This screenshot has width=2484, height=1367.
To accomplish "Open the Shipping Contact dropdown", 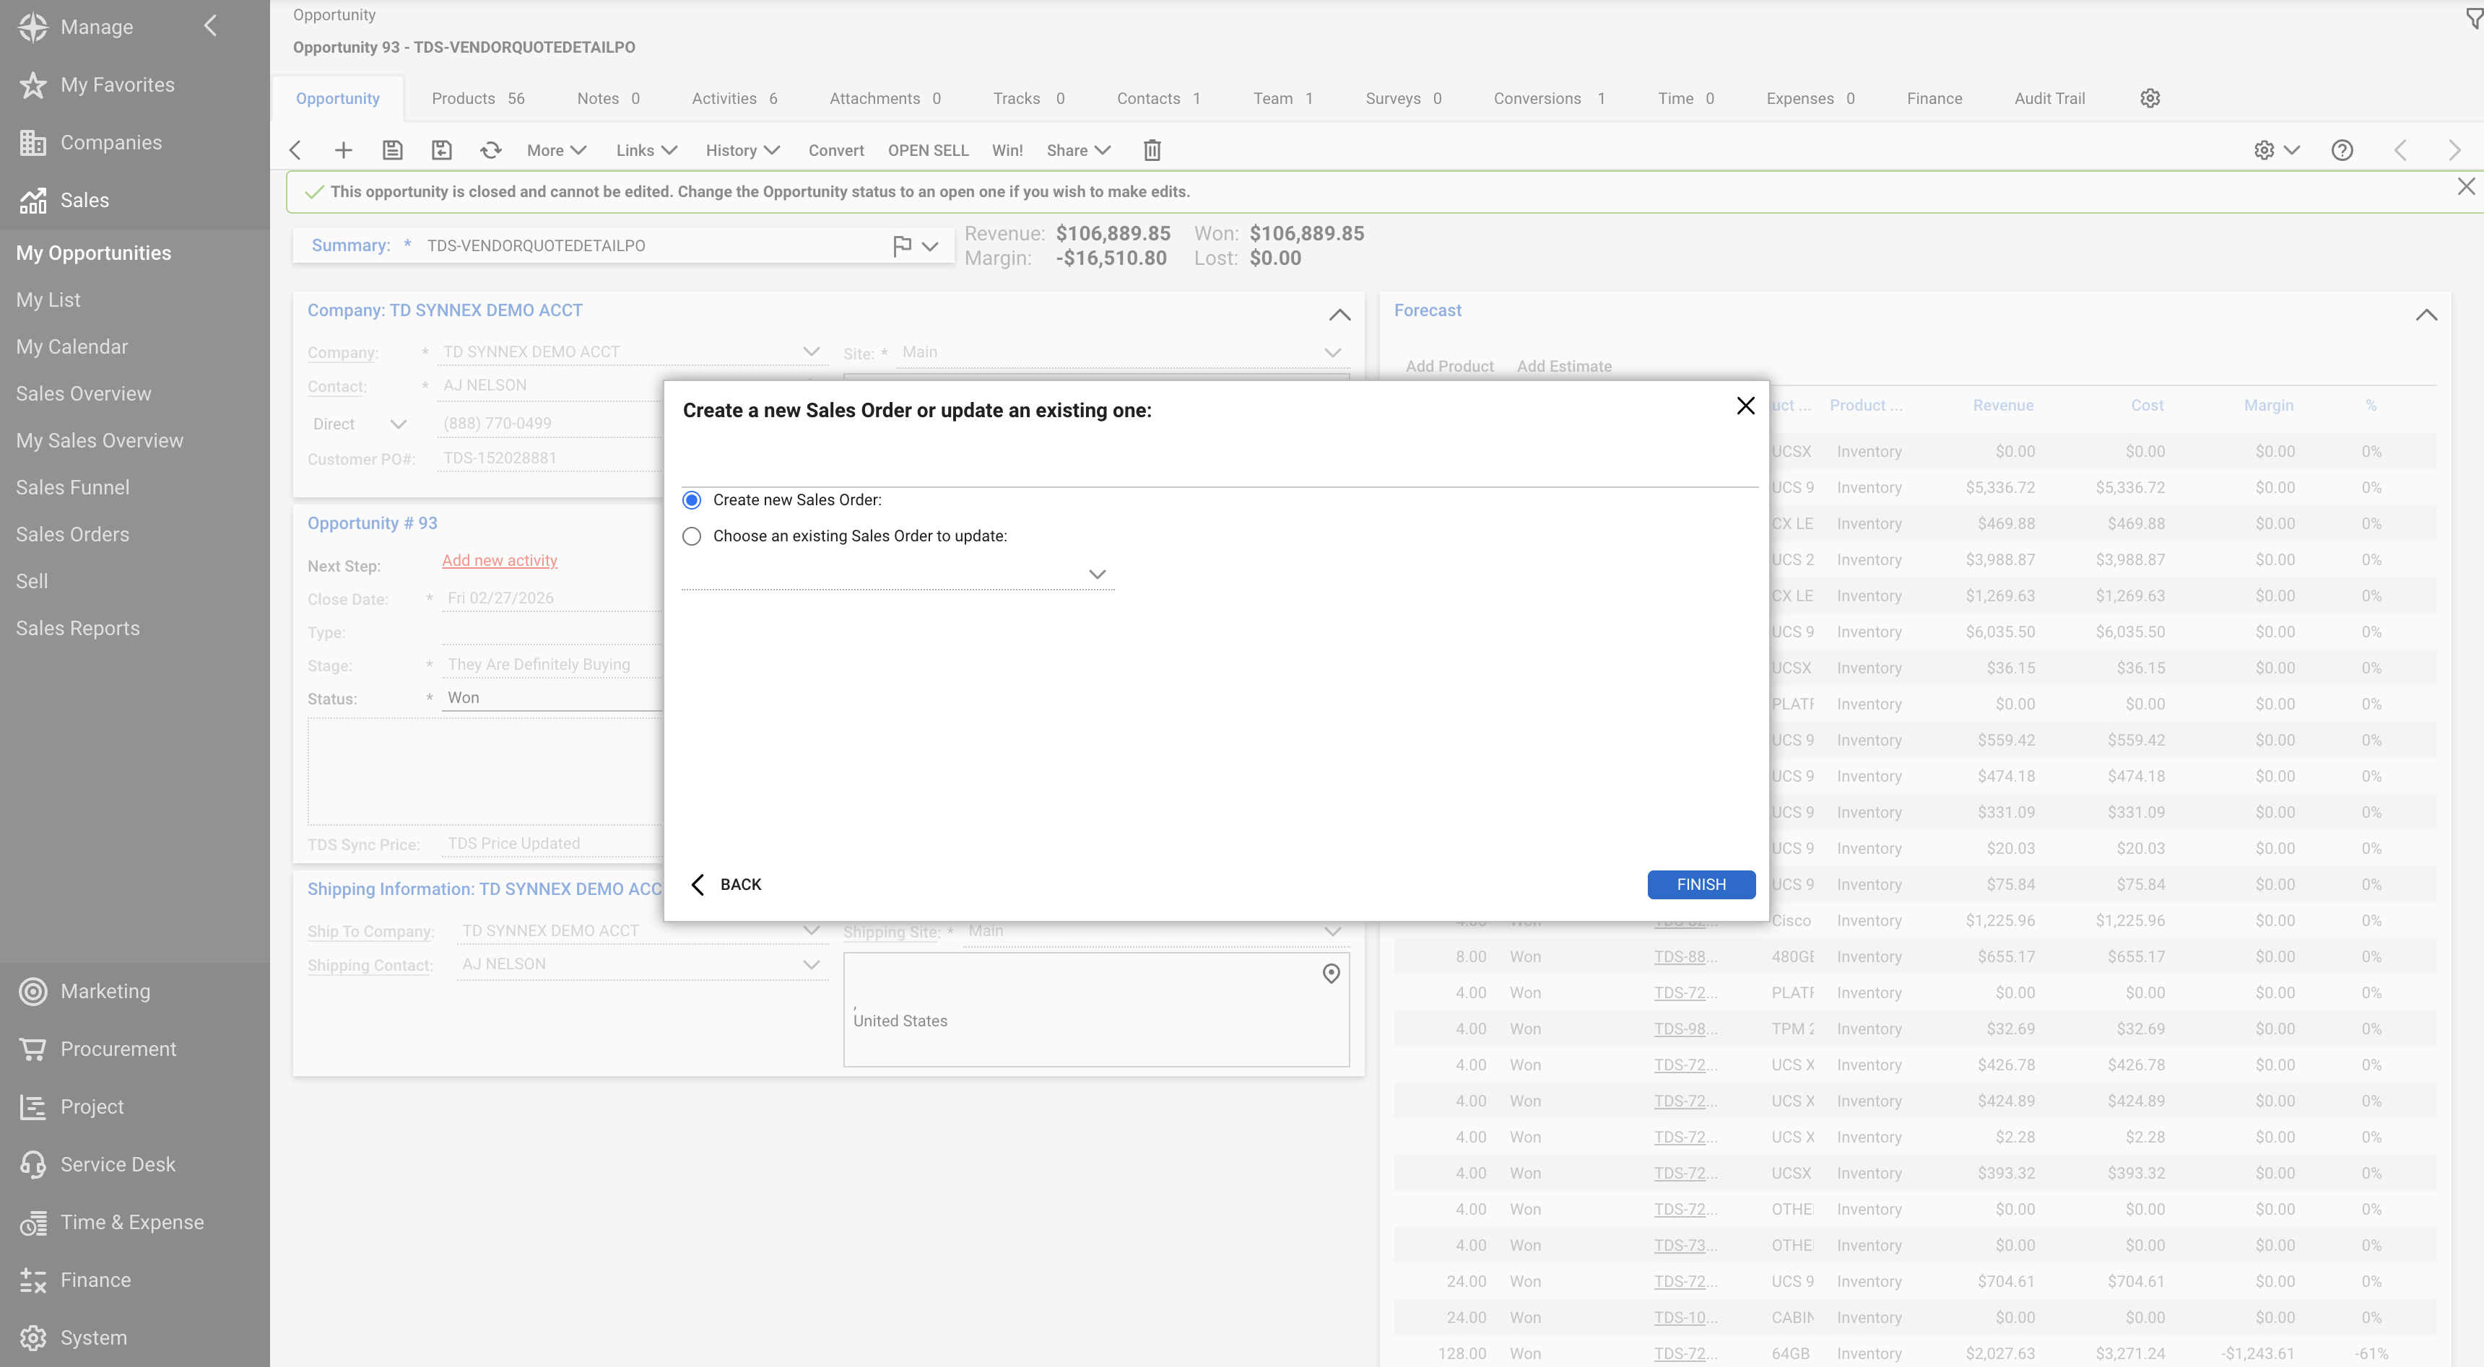I will pos(811,965).
